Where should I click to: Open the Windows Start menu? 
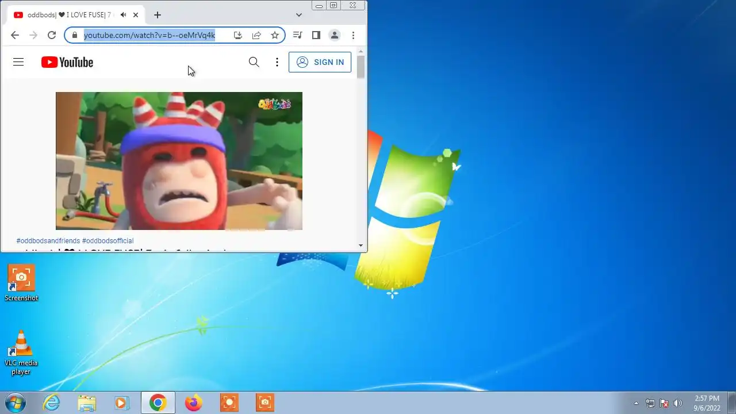click(15, 402)
